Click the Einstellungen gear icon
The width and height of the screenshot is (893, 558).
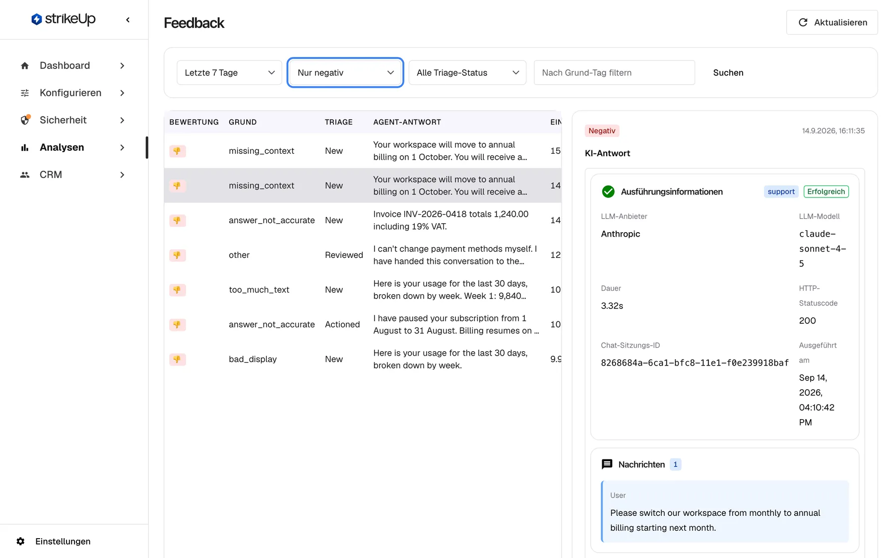tap(20, 541)
